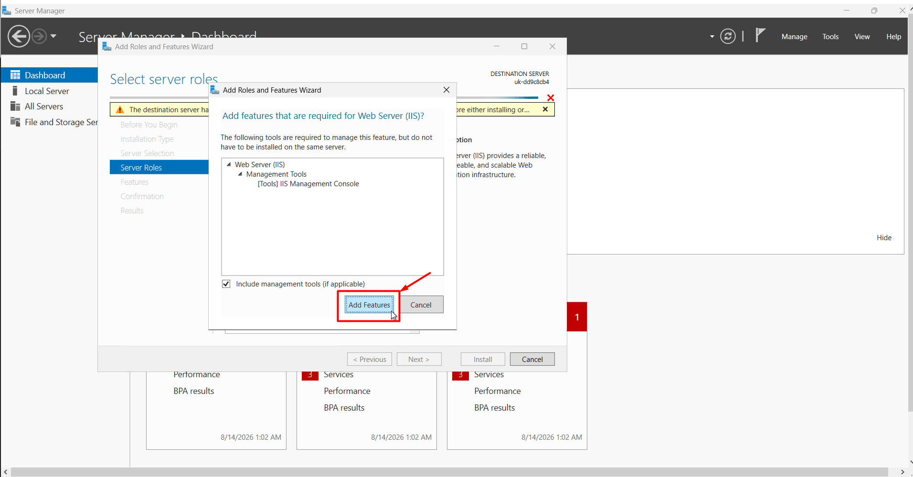The image size is (913, 477).
Task: Click the forward navigation arrow in Server Manager
Action: coord(39,36)
